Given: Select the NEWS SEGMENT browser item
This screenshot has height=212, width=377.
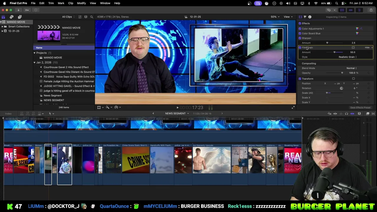Looking at the screenshot, I should [x=54, y=100].
